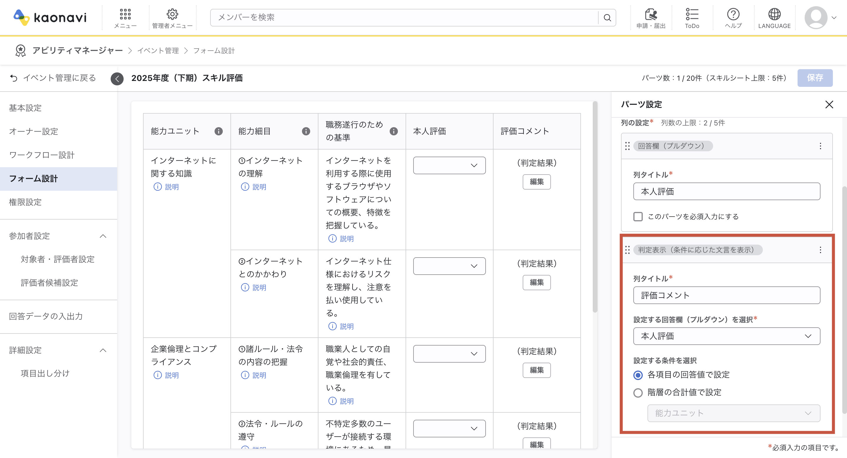The width and height of the screenshot is (847, 458).
Task: Open the ToDo list icon
Action: [x=692, y=14]
